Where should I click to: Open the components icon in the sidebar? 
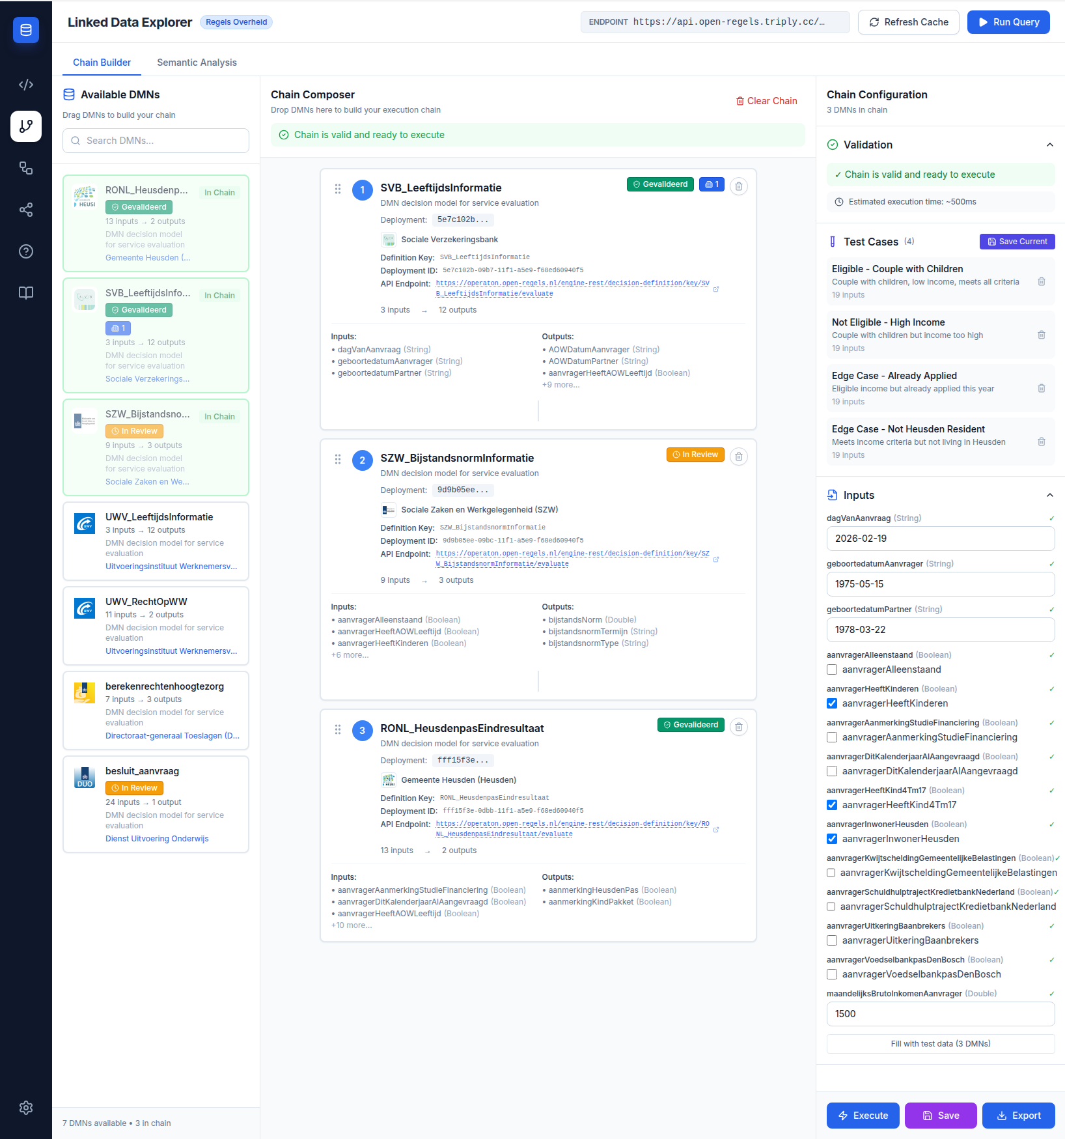coord(26,168)
